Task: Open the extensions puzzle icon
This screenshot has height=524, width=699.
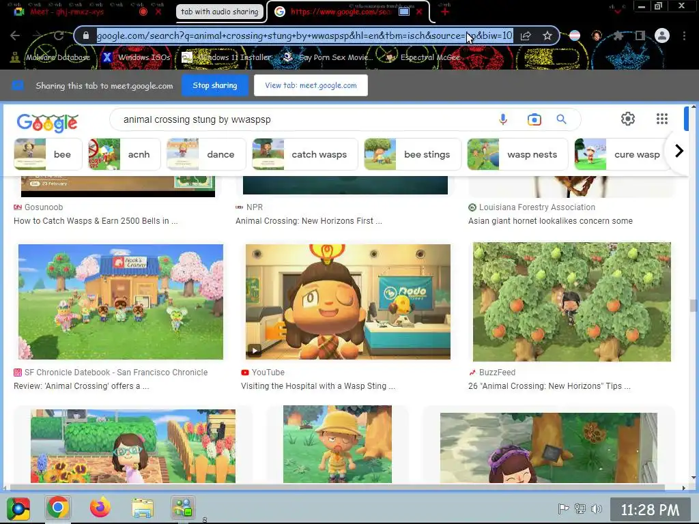Action: 618,35
